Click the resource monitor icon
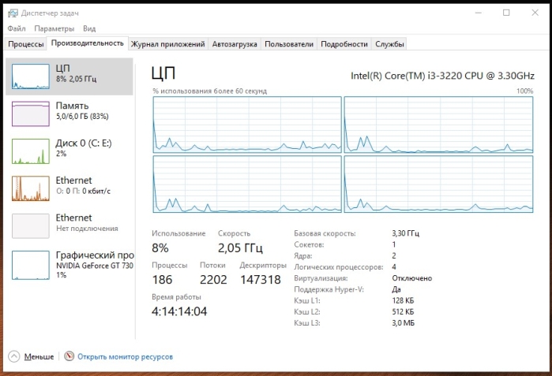Viewport: 552px width, 376px height. click(x=69, y=356)
